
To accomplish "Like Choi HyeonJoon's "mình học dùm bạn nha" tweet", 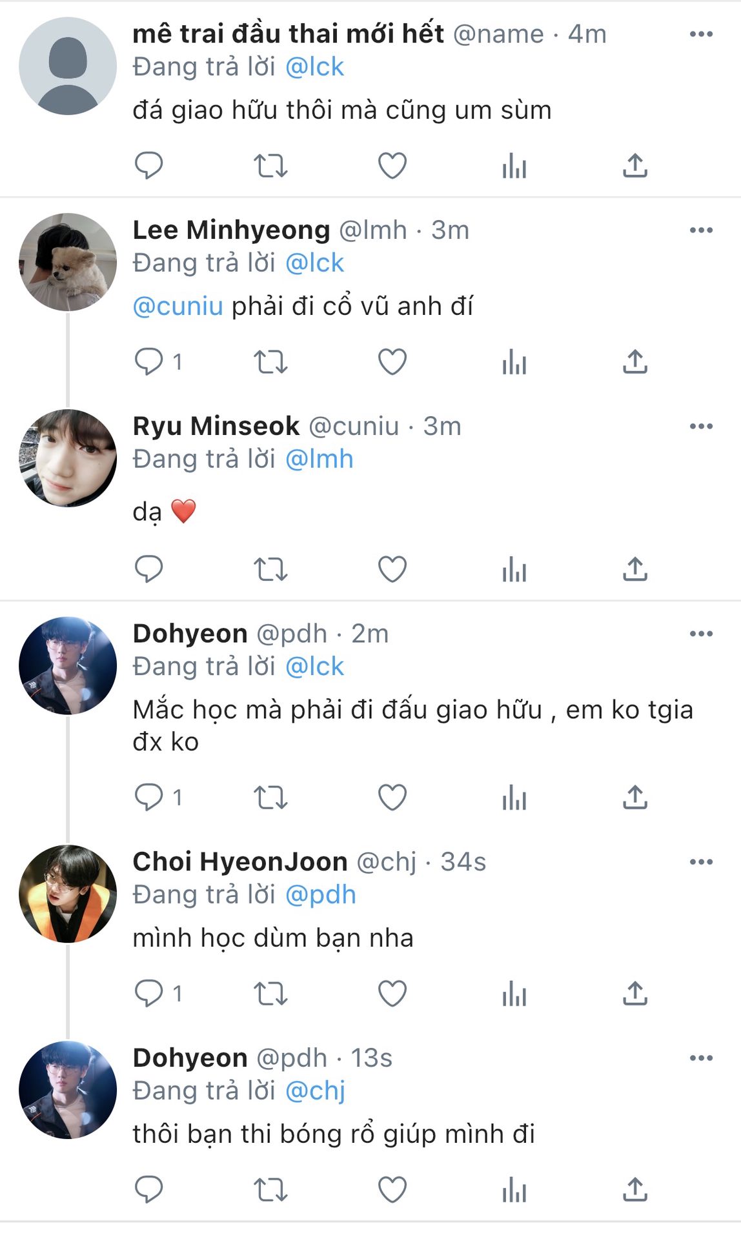I will click(392, 994).
